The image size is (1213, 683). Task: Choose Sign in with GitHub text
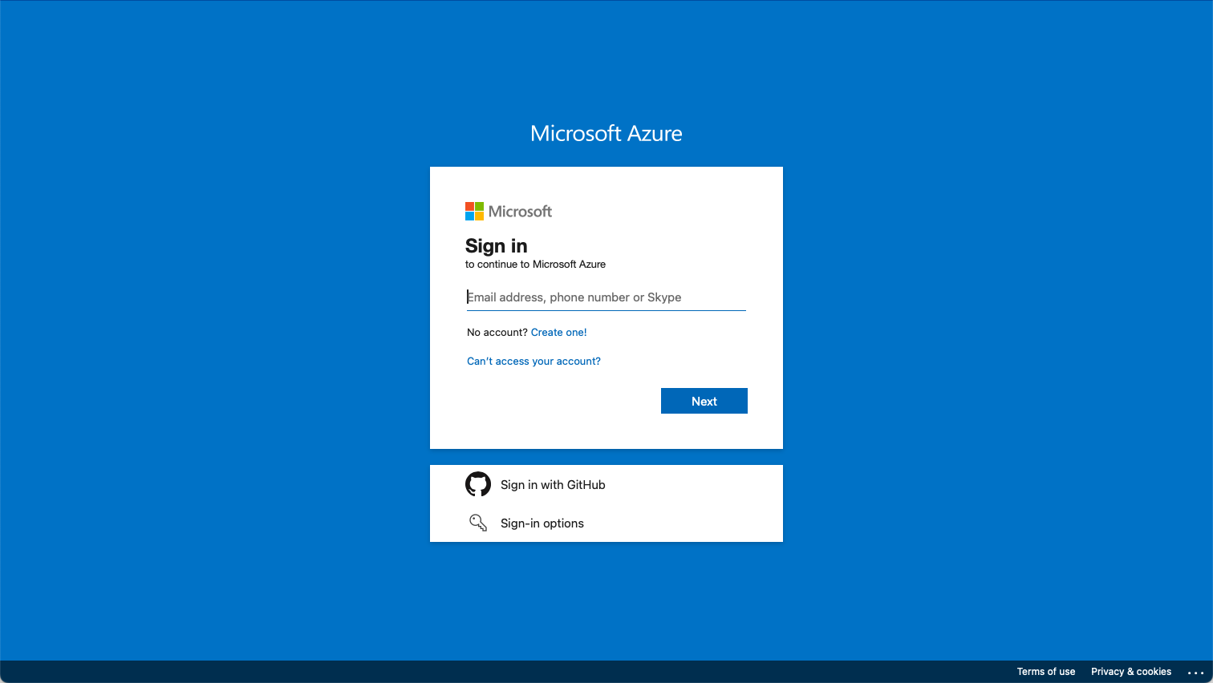tap(553, 485)
